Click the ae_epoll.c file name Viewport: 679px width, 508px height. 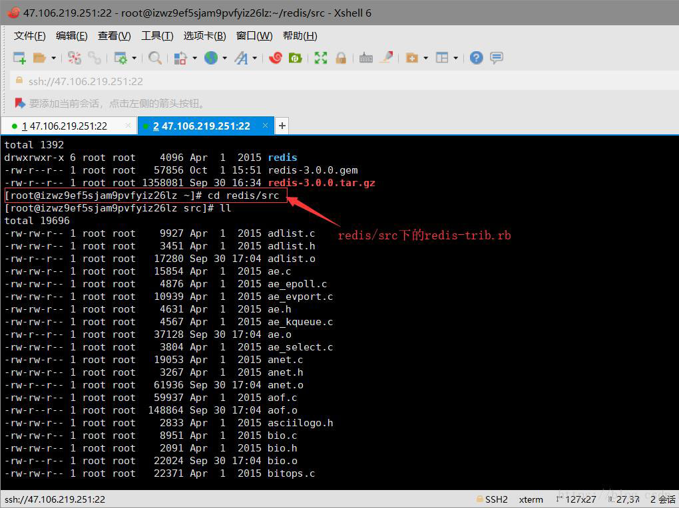[x=297, y=284]
